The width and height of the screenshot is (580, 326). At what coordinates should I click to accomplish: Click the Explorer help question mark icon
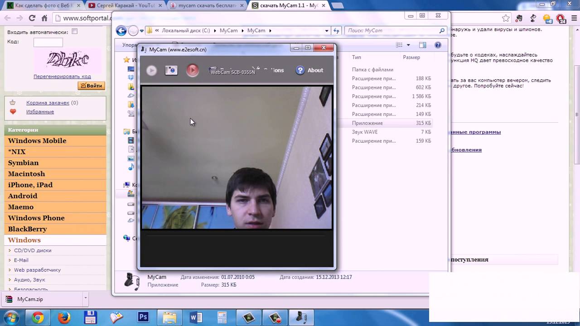(x=438, y=45)
